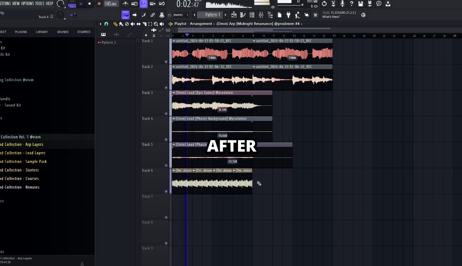The image size is (462, 266).
Task: Switch Pat/Song mode toggle
Action: click(x=72, y=4)
